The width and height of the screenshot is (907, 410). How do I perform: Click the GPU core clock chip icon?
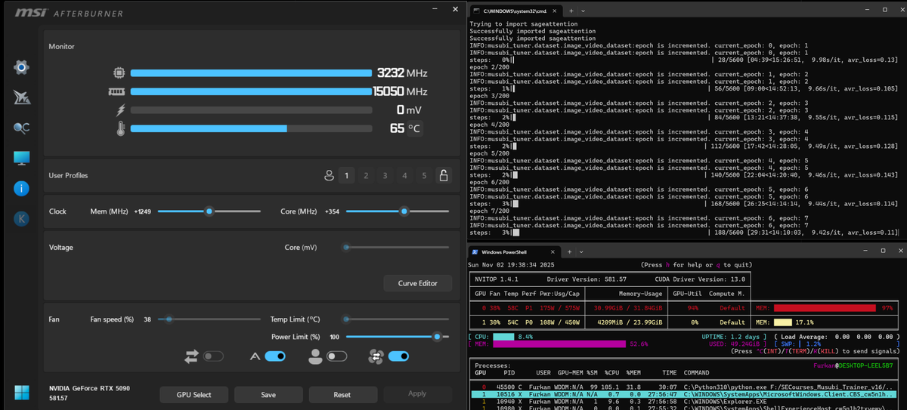119,73
